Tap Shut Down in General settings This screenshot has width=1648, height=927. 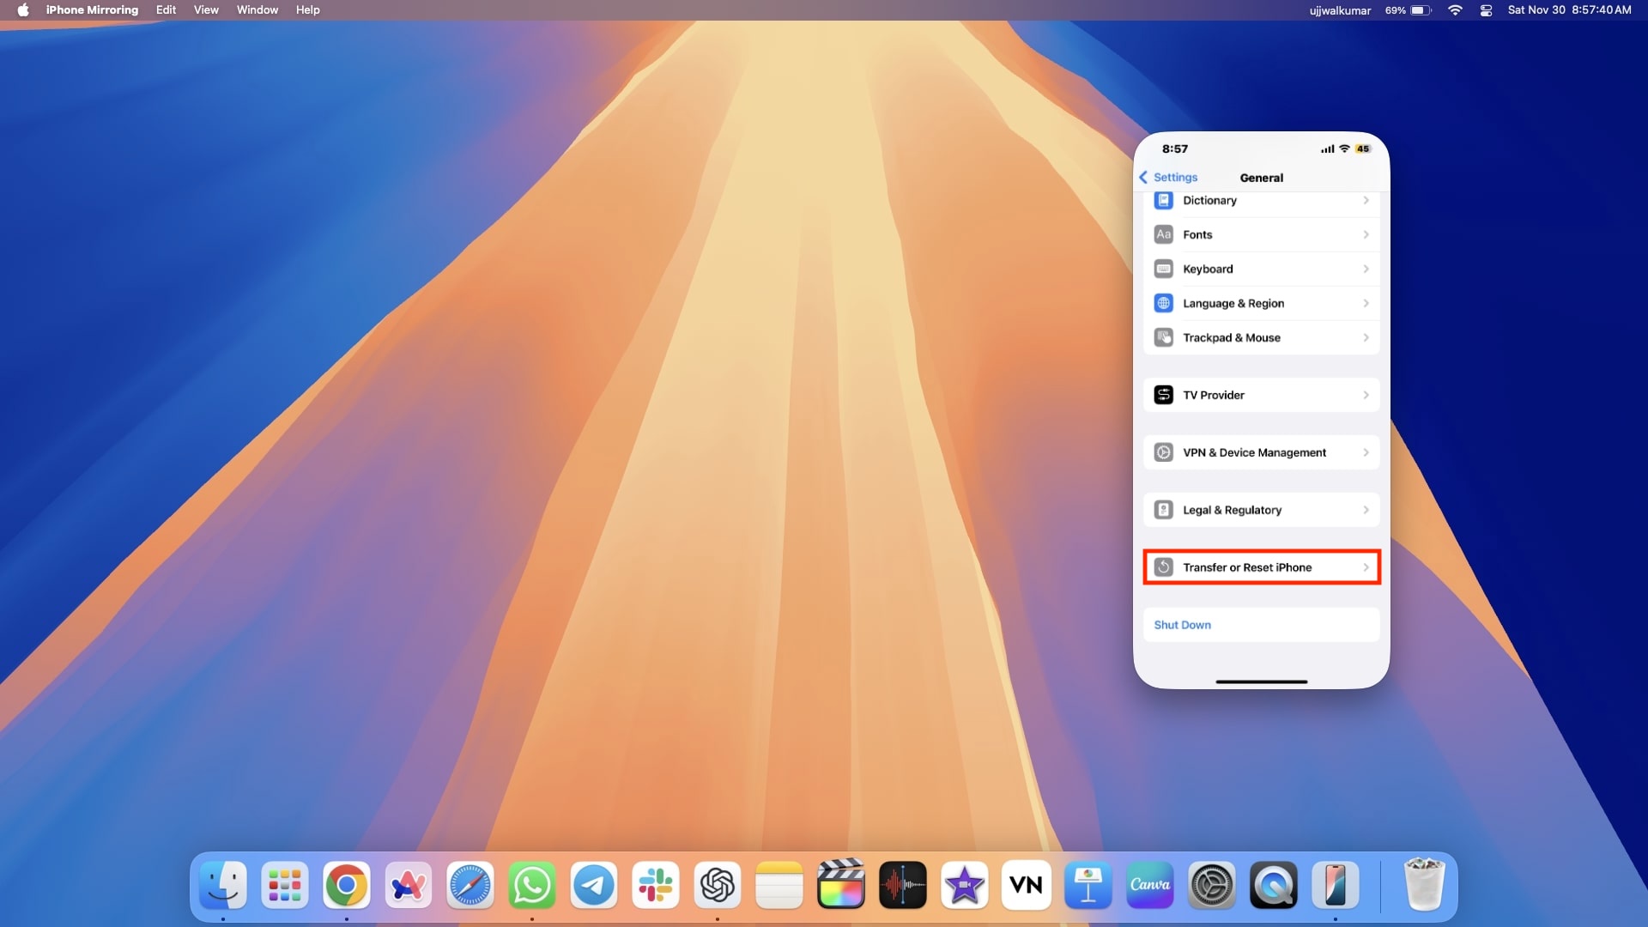[x=1261, y=625]
